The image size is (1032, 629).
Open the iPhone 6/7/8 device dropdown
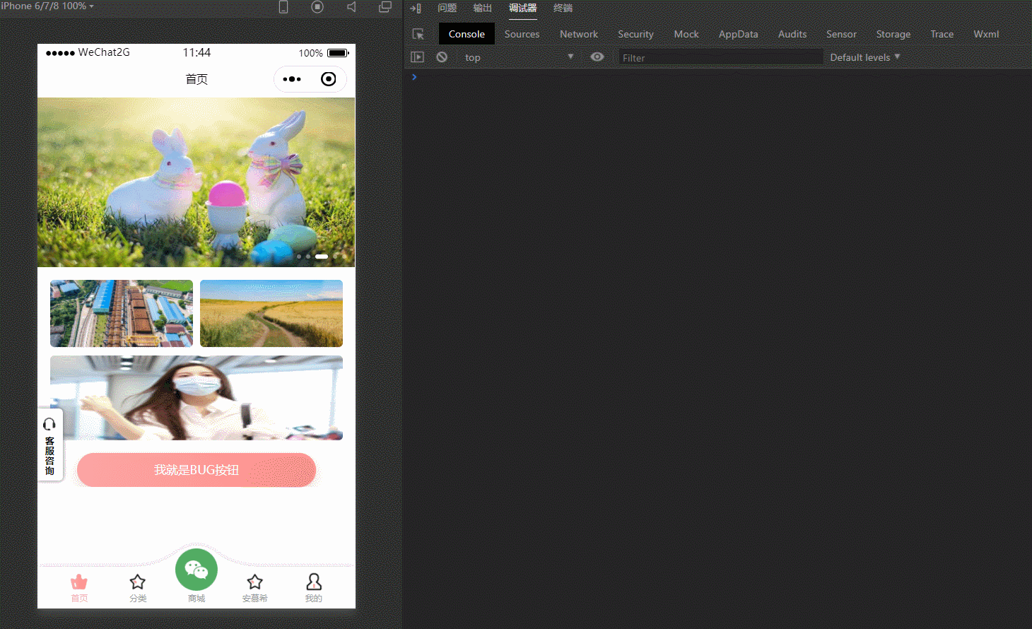coord(47,6)
